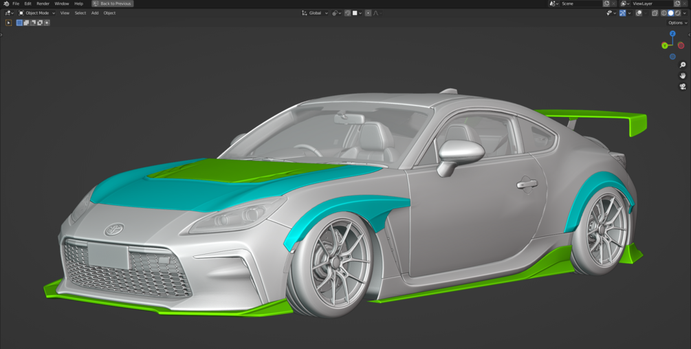Remove the ViewLayer using X icon

click(x=684, y=3)
